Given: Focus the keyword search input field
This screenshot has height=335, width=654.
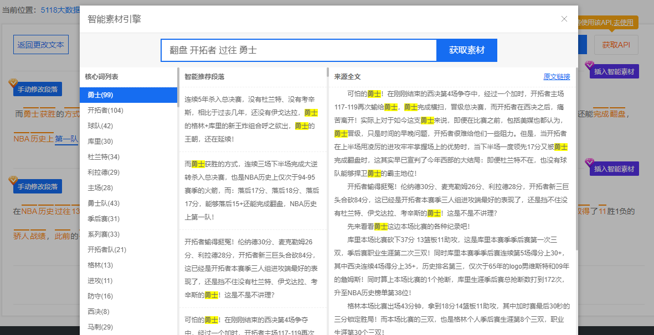Looking at the screenshot, I should click(298, 50).
